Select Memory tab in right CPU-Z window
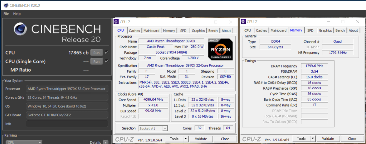 point(296,30)
